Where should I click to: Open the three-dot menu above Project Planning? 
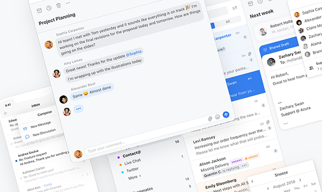pos(68,3)
